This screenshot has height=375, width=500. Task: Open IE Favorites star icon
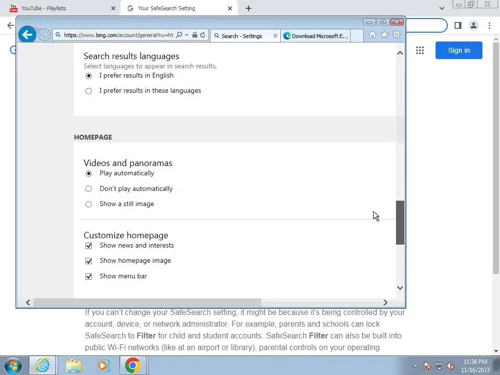385,35
